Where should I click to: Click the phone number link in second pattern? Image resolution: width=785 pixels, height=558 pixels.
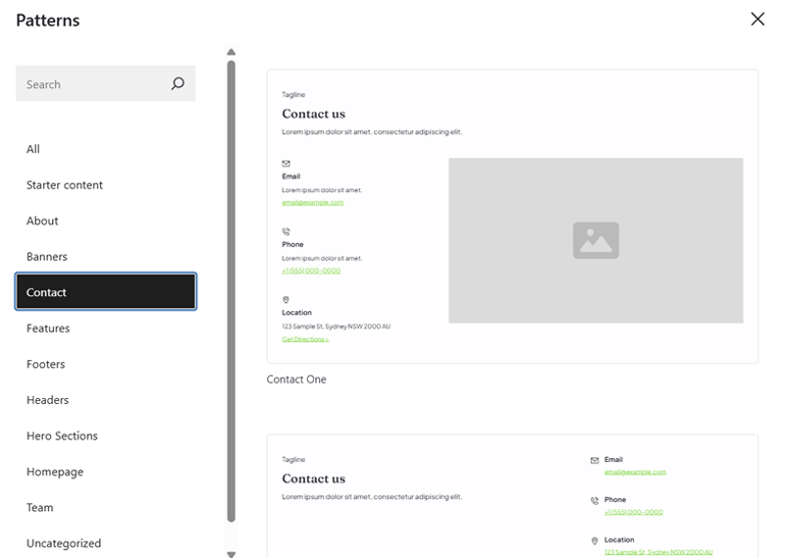tap(633, 512)
